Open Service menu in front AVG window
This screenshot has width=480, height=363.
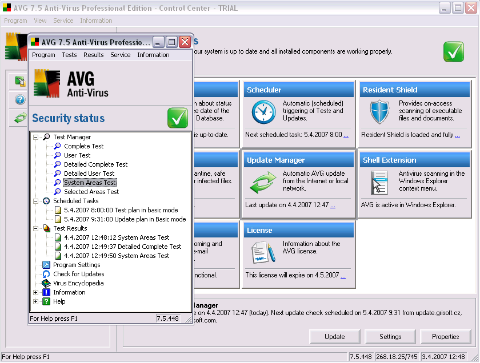[121, 55]
